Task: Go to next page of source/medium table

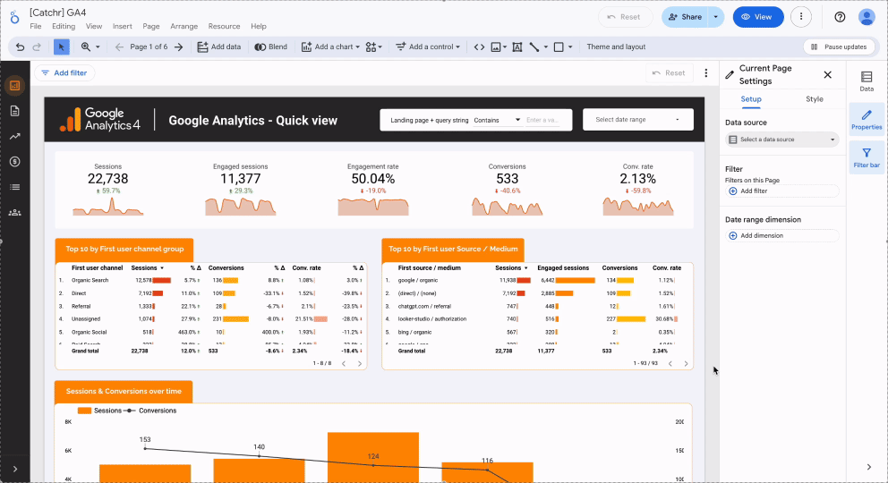Action: coord(686,364)
